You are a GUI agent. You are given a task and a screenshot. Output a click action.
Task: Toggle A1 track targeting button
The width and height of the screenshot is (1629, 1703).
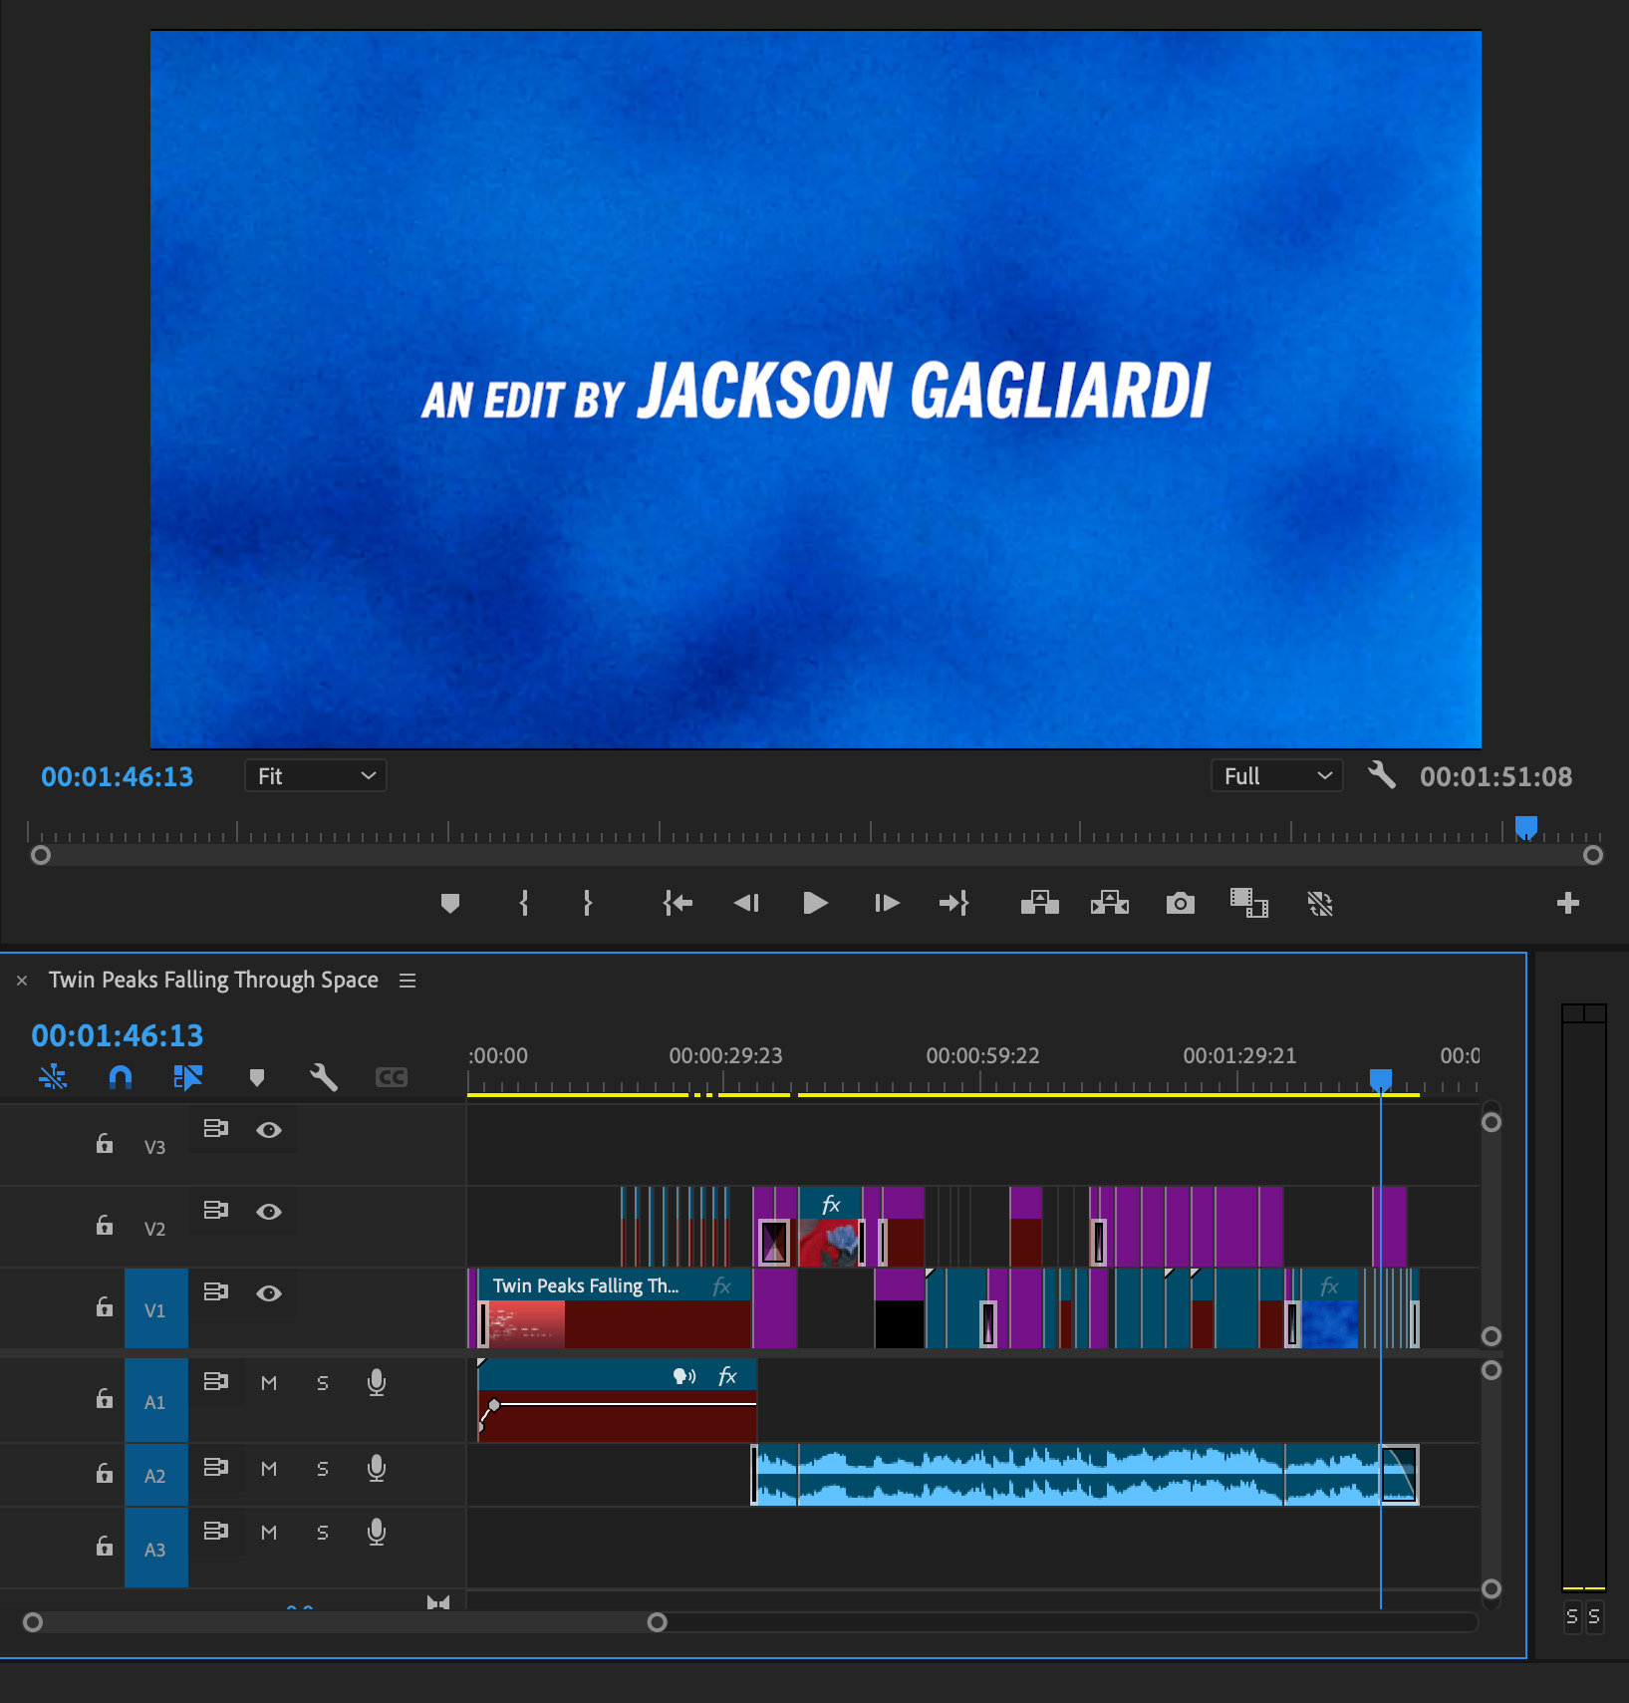[155, 1400]
